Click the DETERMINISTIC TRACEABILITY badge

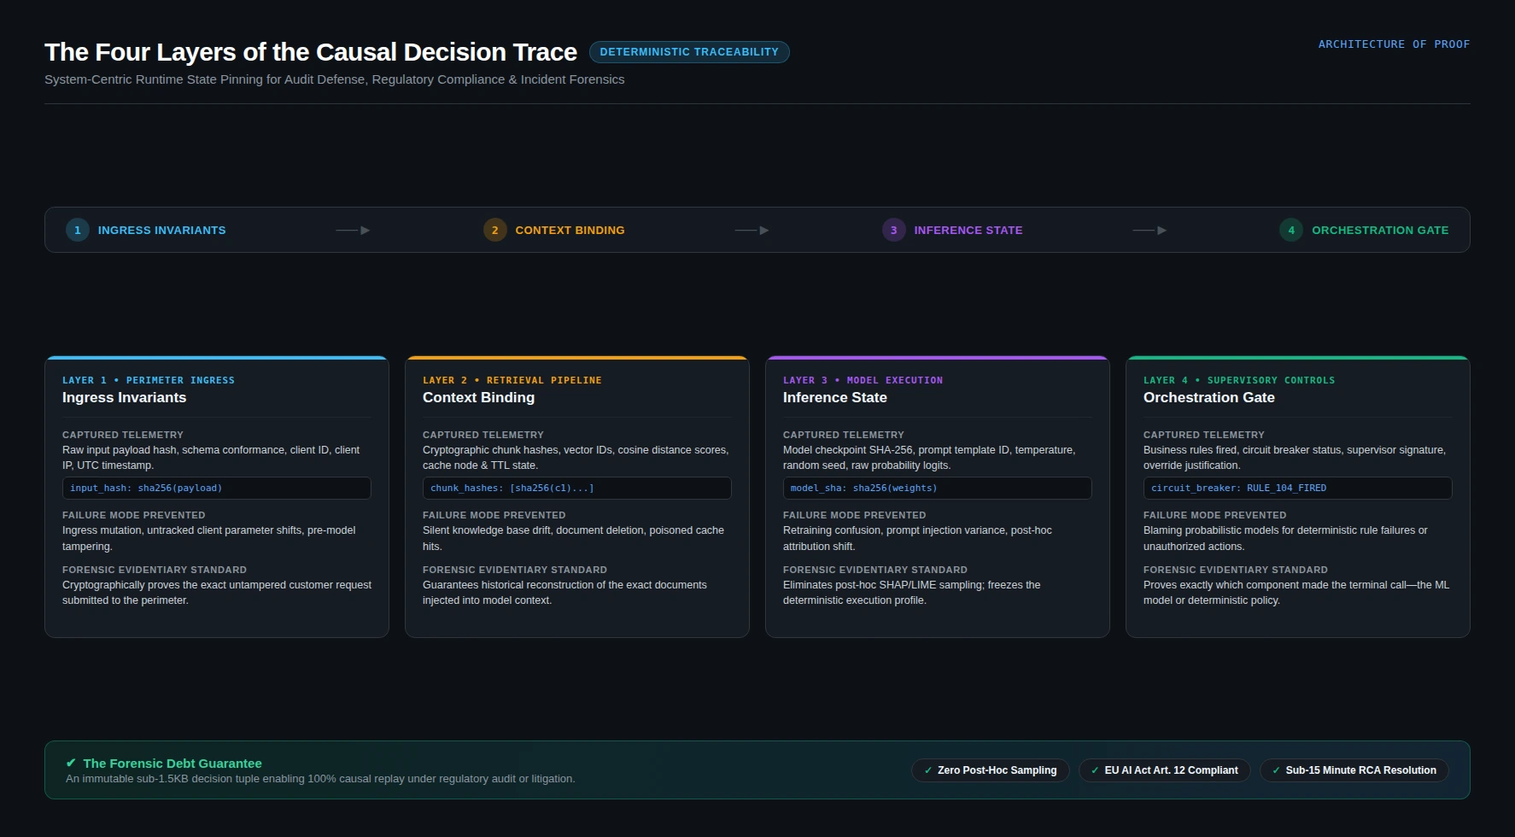[689, 52]
